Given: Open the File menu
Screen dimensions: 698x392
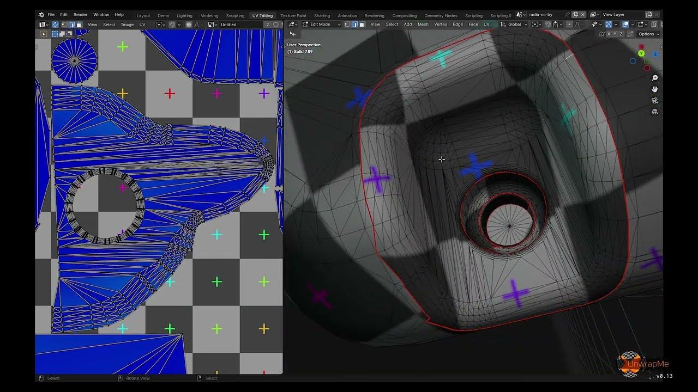Looking at the screenshot, I should point(51,15).
